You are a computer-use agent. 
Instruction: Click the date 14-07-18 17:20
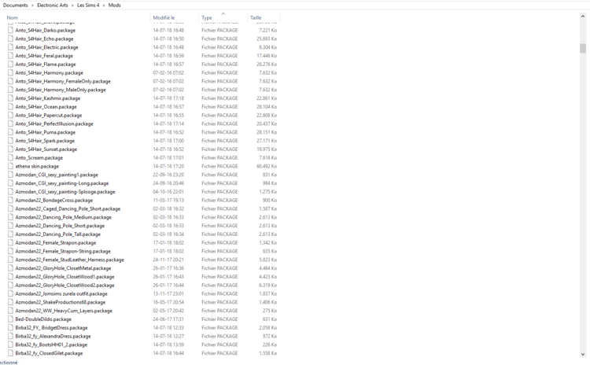click(168, 166)
